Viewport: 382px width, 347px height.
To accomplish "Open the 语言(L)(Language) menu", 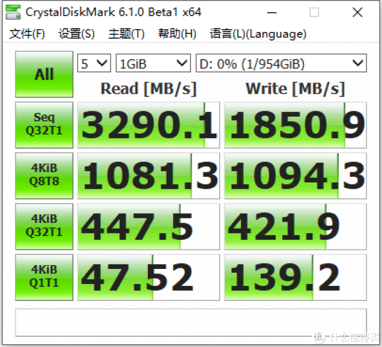I will click(258, 34).
